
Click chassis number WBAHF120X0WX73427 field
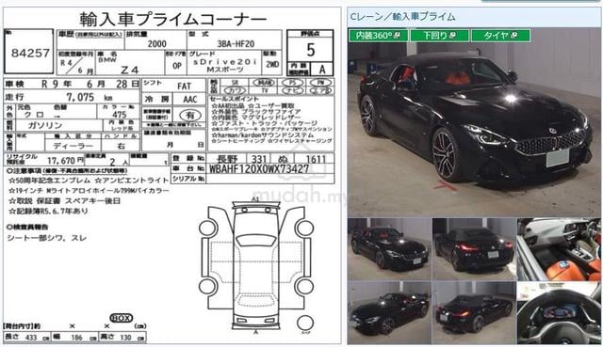[259, 169]
